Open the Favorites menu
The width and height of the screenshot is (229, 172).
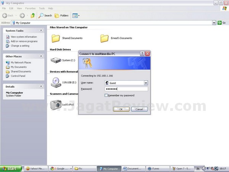31,8
